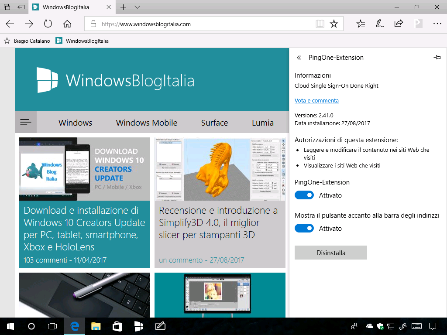Open File Explorer from taskbar
Viewport: 447px width, 335px height.
[96, 326]
